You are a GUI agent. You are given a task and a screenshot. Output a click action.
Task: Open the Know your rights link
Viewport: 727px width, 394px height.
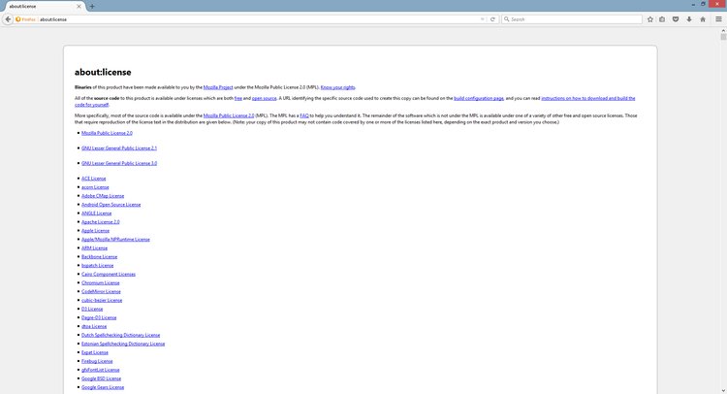337,87
